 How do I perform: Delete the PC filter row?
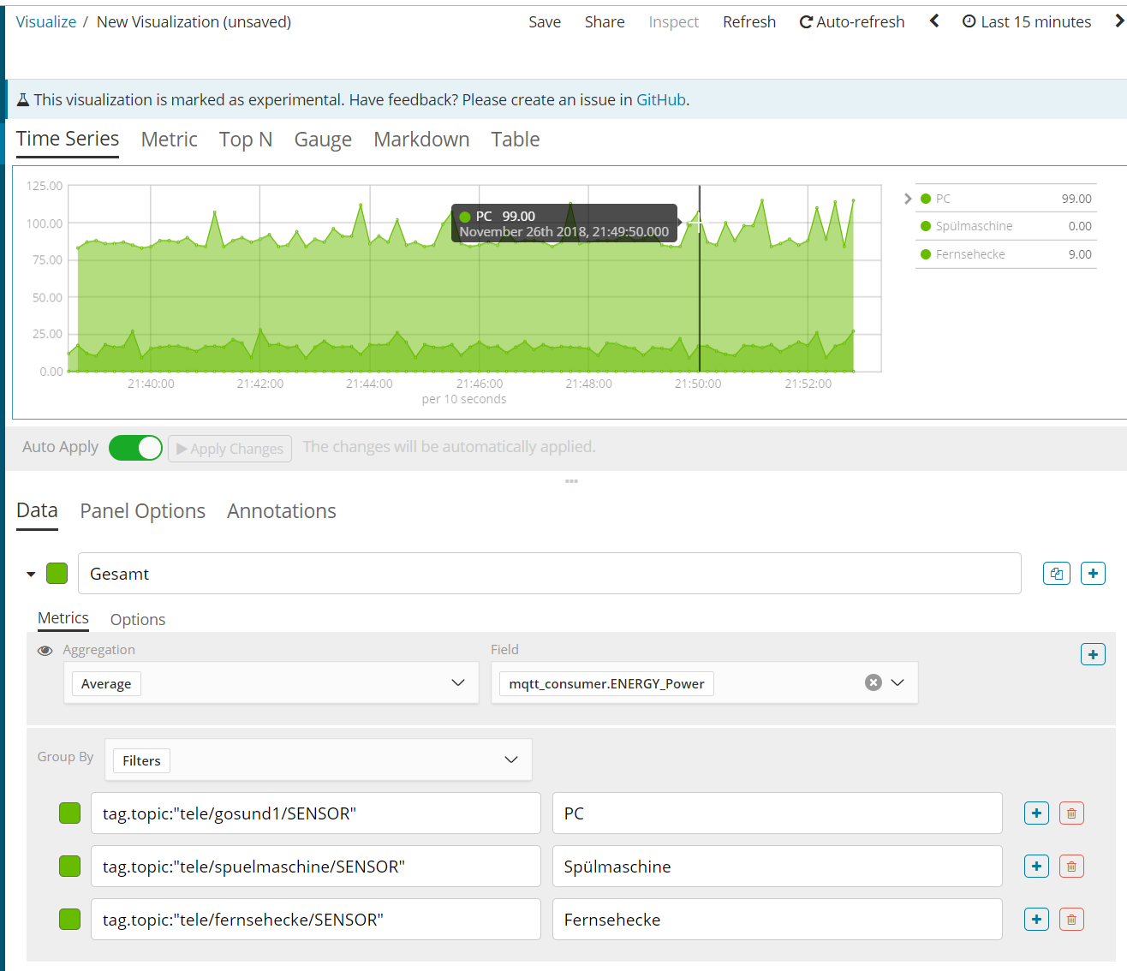pos(1071,813)
